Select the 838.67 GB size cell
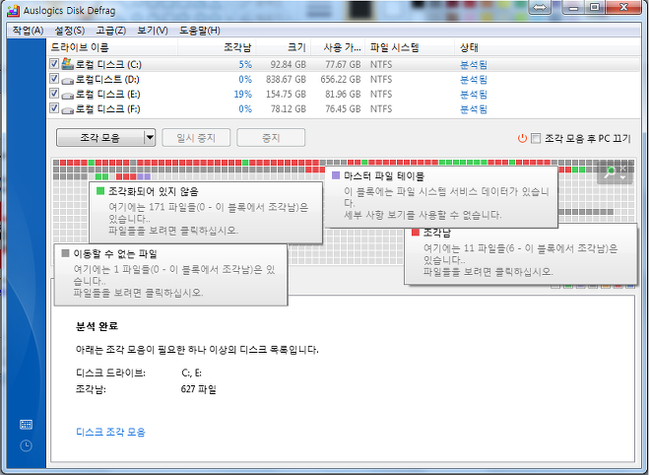The width and height of the screenshot is (650, 475). click(x=286, y=80)
